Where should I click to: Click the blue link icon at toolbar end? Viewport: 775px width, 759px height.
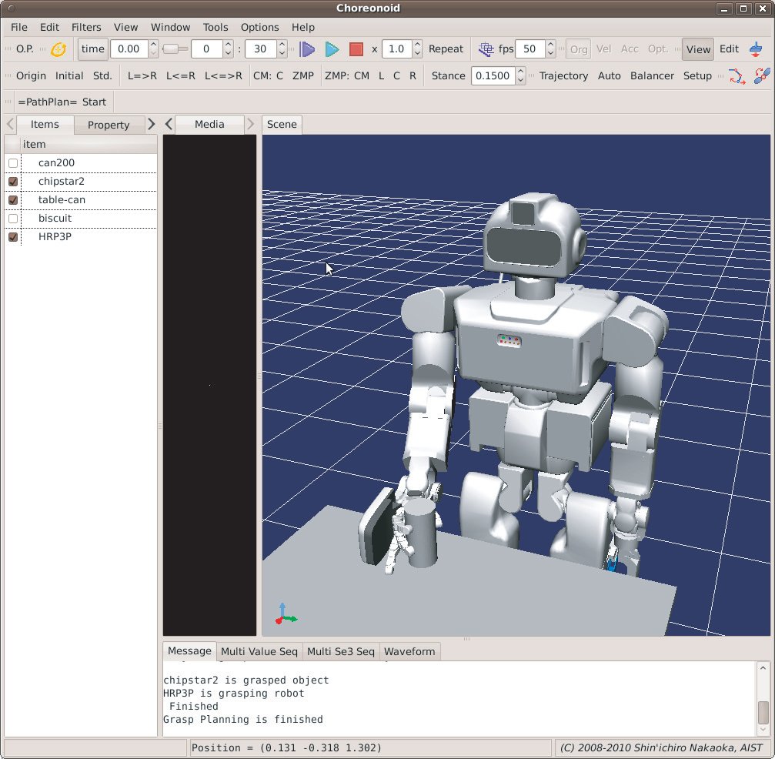tap(761, 75)
